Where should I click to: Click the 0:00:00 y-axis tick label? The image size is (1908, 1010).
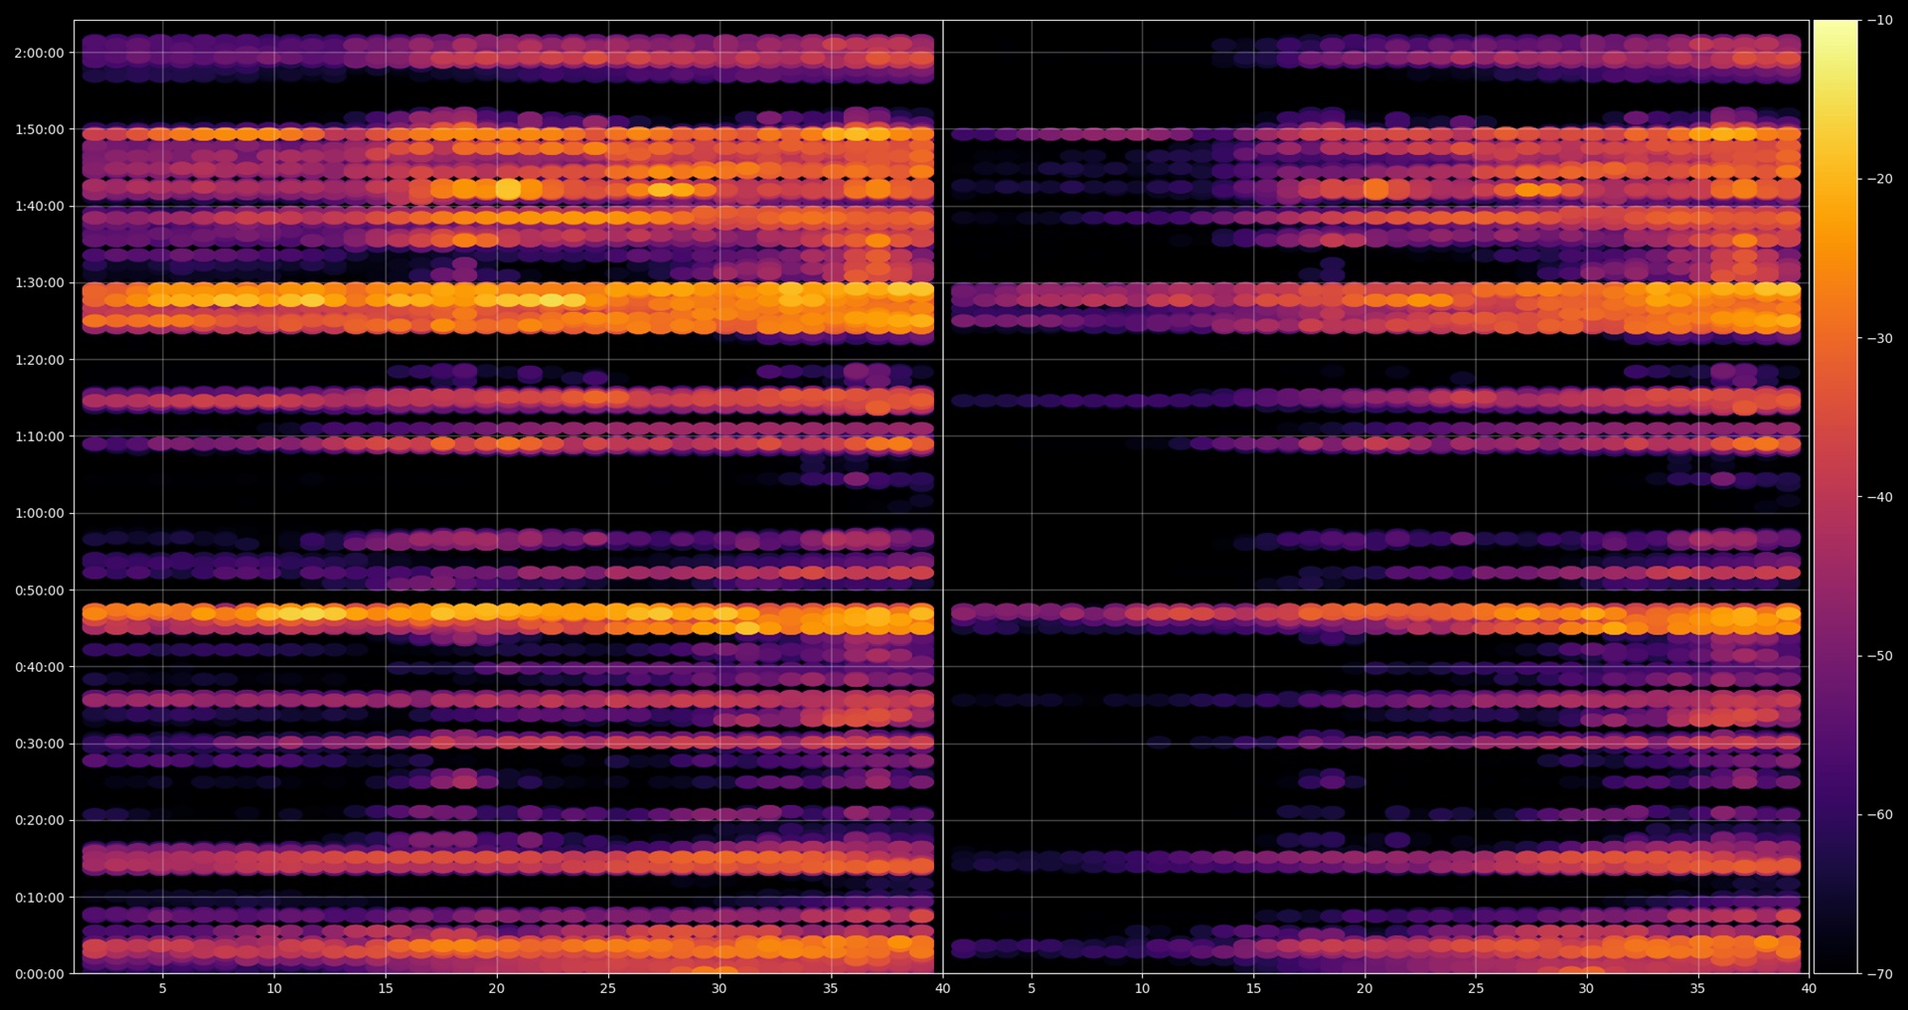pyautogui.click(x=39, y=974)
